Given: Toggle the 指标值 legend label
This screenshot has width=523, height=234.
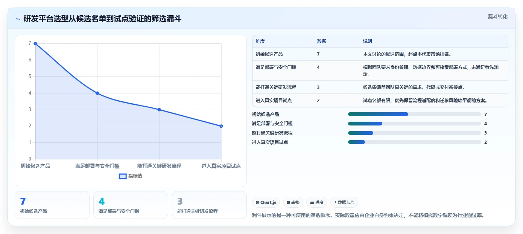Looking at the screenshot, I should tap(135, 176).
